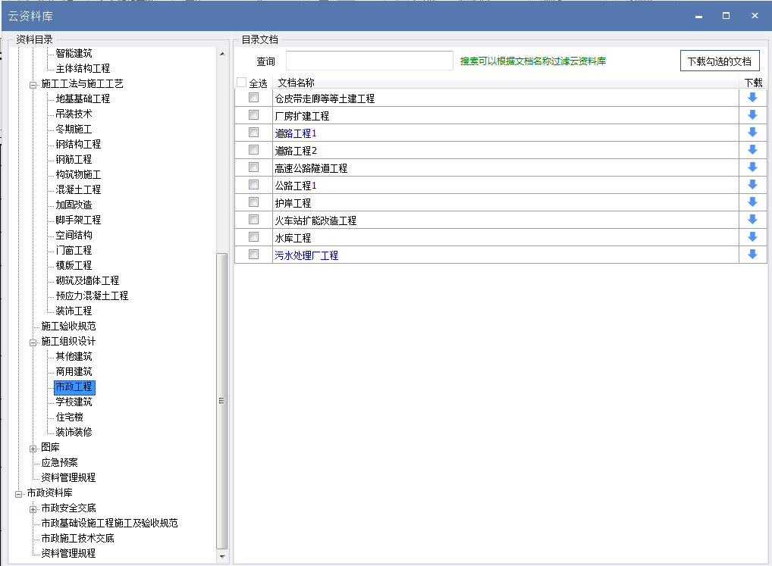This screenshot has height=566, width=772.
Task: Expand the 图库 tree node
Action: point(33,448)
